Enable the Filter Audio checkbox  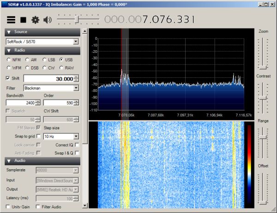pyautogui.click(x=38, y=207)
